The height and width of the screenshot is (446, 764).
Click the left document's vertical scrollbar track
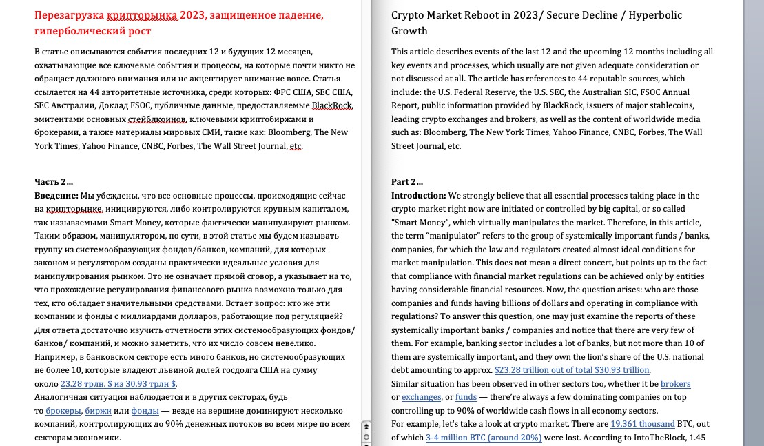tap(366, 210)
